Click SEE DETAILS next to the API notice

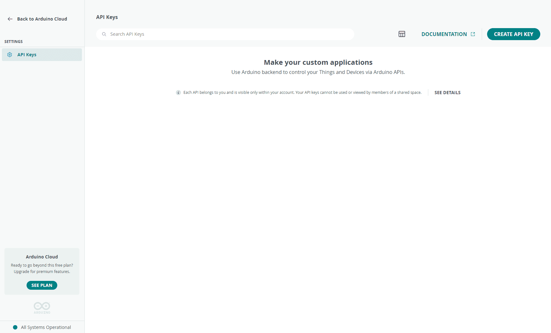tap(447, 92)
